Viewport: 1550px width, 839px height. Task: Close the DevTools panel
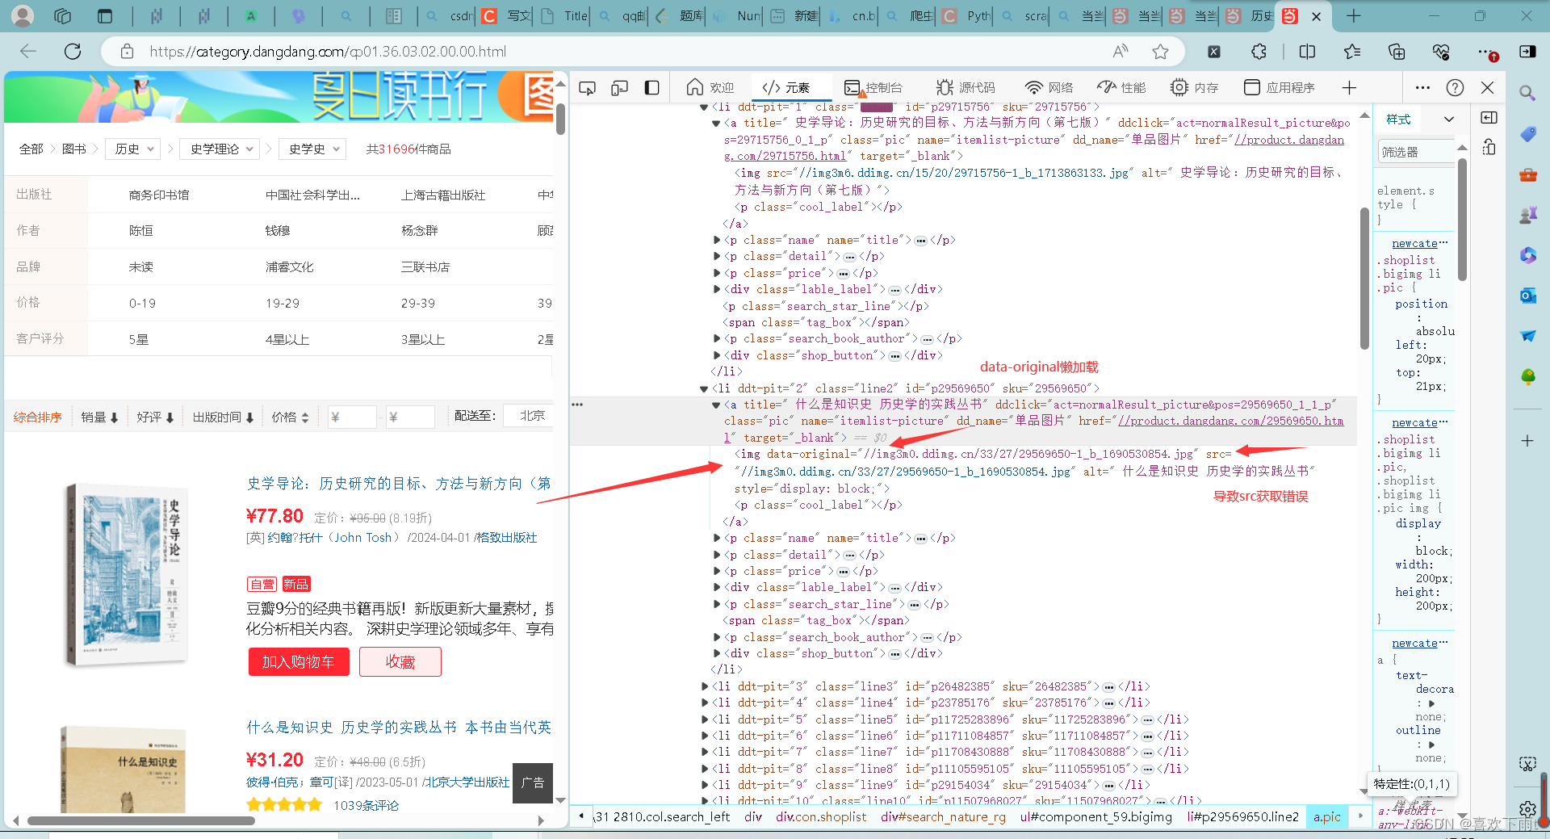click(x=1487, y=88)
